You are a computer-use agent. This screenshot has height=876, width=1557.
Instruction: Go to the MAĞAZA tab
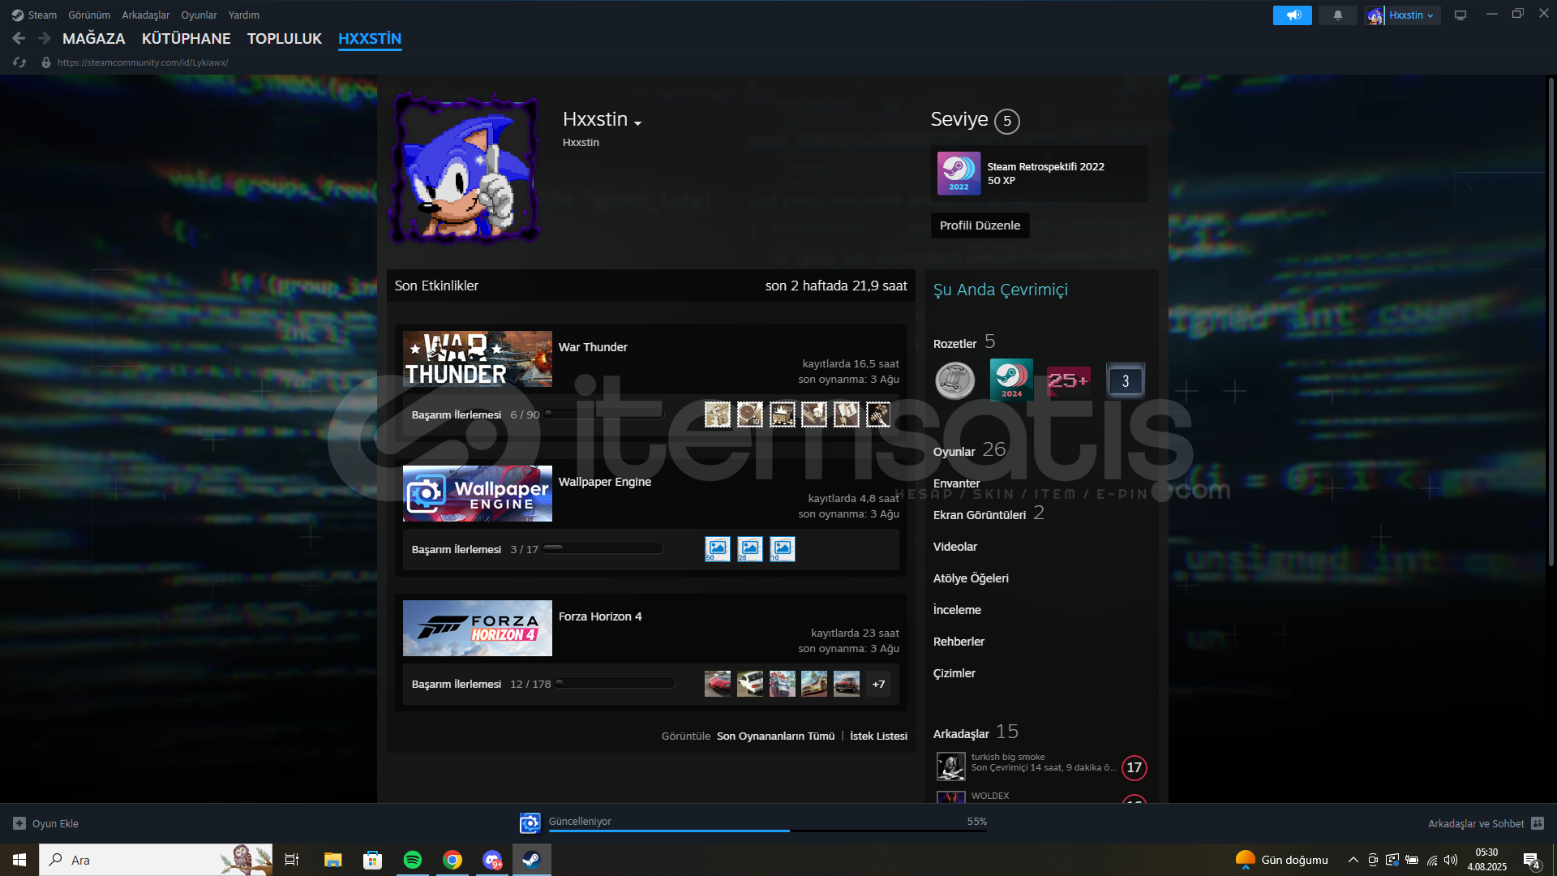coord(94,38)
